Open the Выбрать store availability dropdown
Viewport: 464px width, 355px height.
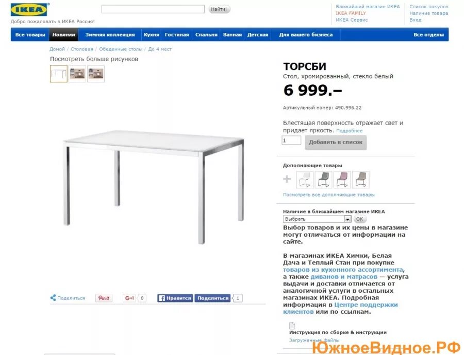317,219
